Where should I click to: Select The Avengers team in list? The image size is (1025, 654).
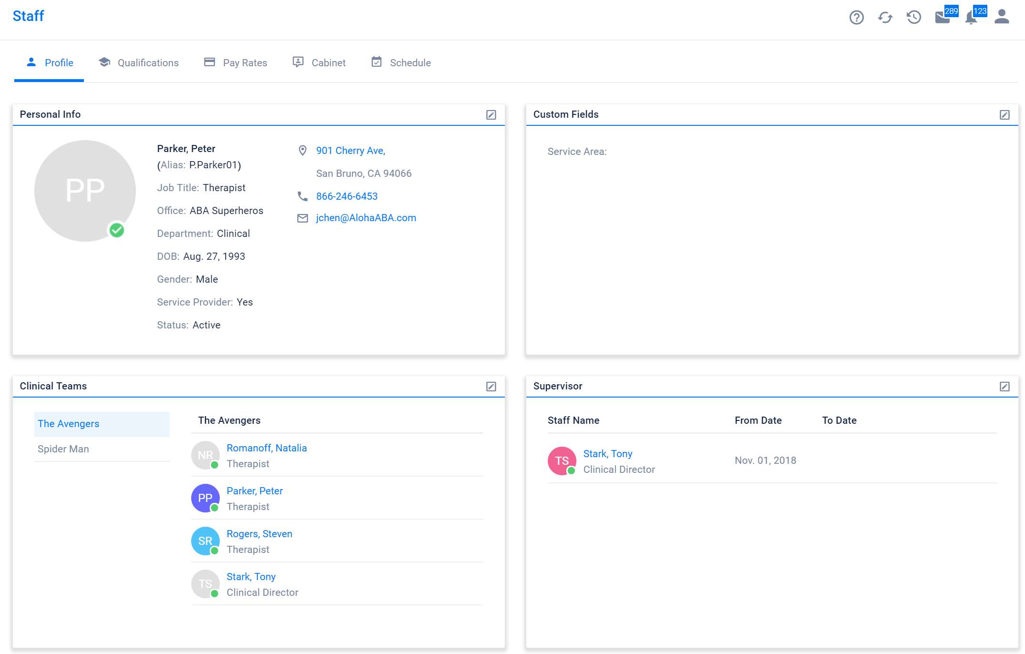pyautogui.click(x=69, y=424)
